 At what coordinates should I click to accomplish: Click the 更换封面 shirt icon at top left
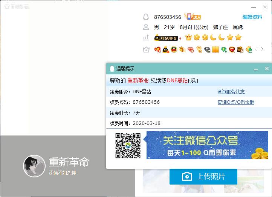[7, 6]
